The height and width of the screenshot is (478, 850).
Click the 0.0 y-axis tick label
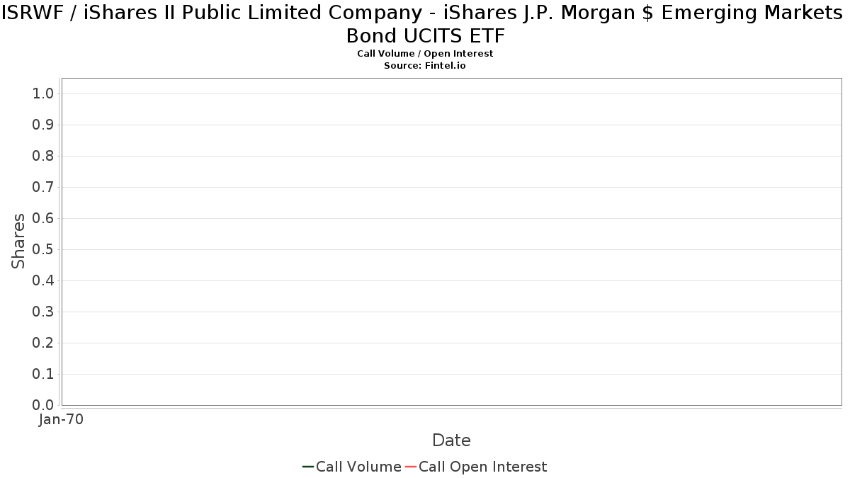coord(43,405)
